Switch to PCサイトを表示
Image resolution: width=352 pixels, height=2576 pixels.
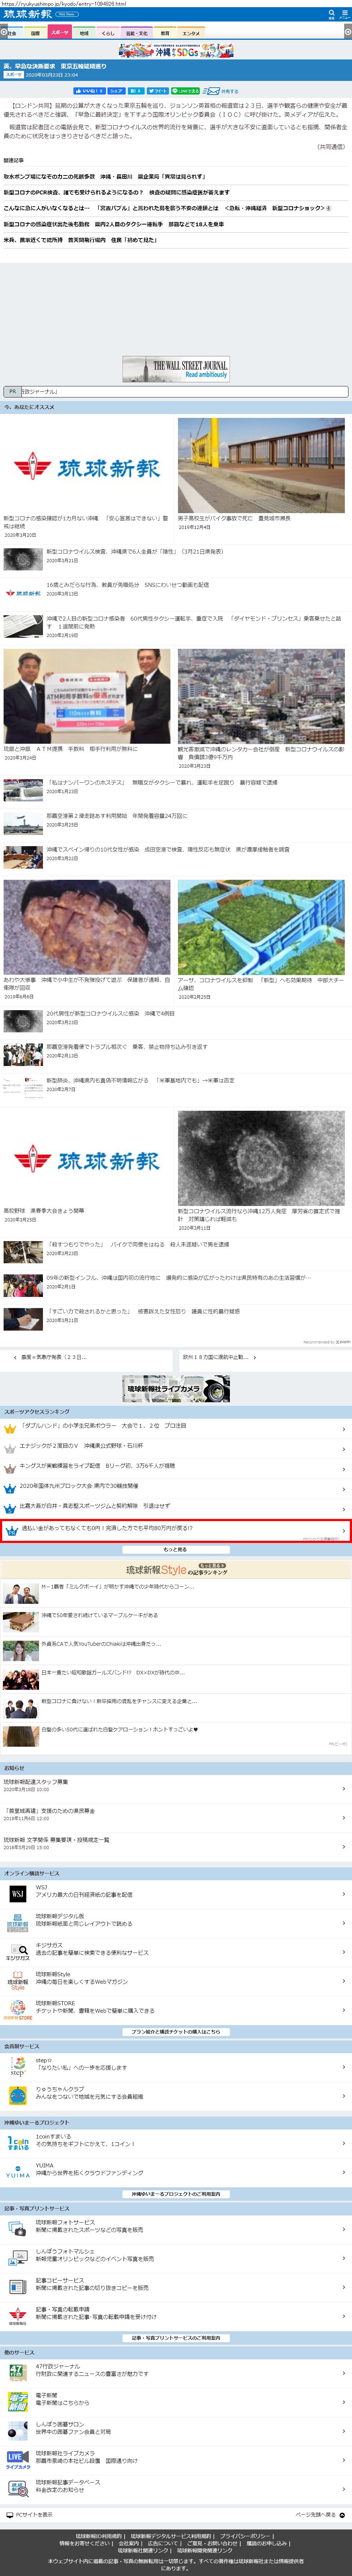click(x=30, y=2515)
